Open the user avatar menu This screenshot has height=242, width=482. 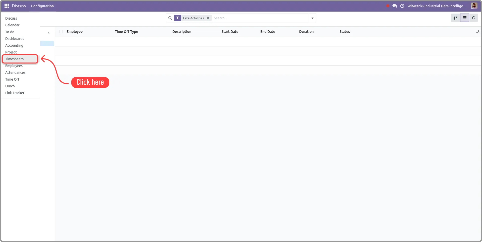click(474, 6)
